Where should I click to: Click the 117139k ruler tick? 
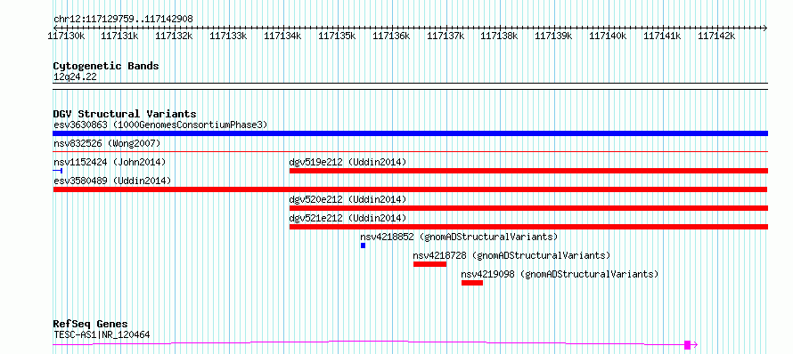(554, 36)
